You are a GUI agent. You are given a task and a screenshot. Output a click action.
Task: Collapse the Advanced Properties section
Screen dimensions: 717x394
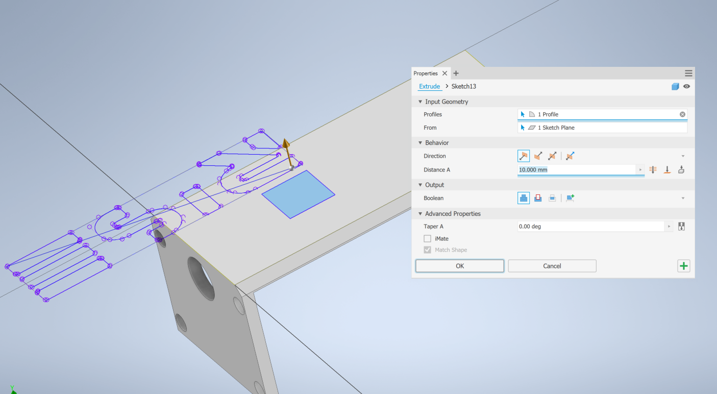(420, 213)
